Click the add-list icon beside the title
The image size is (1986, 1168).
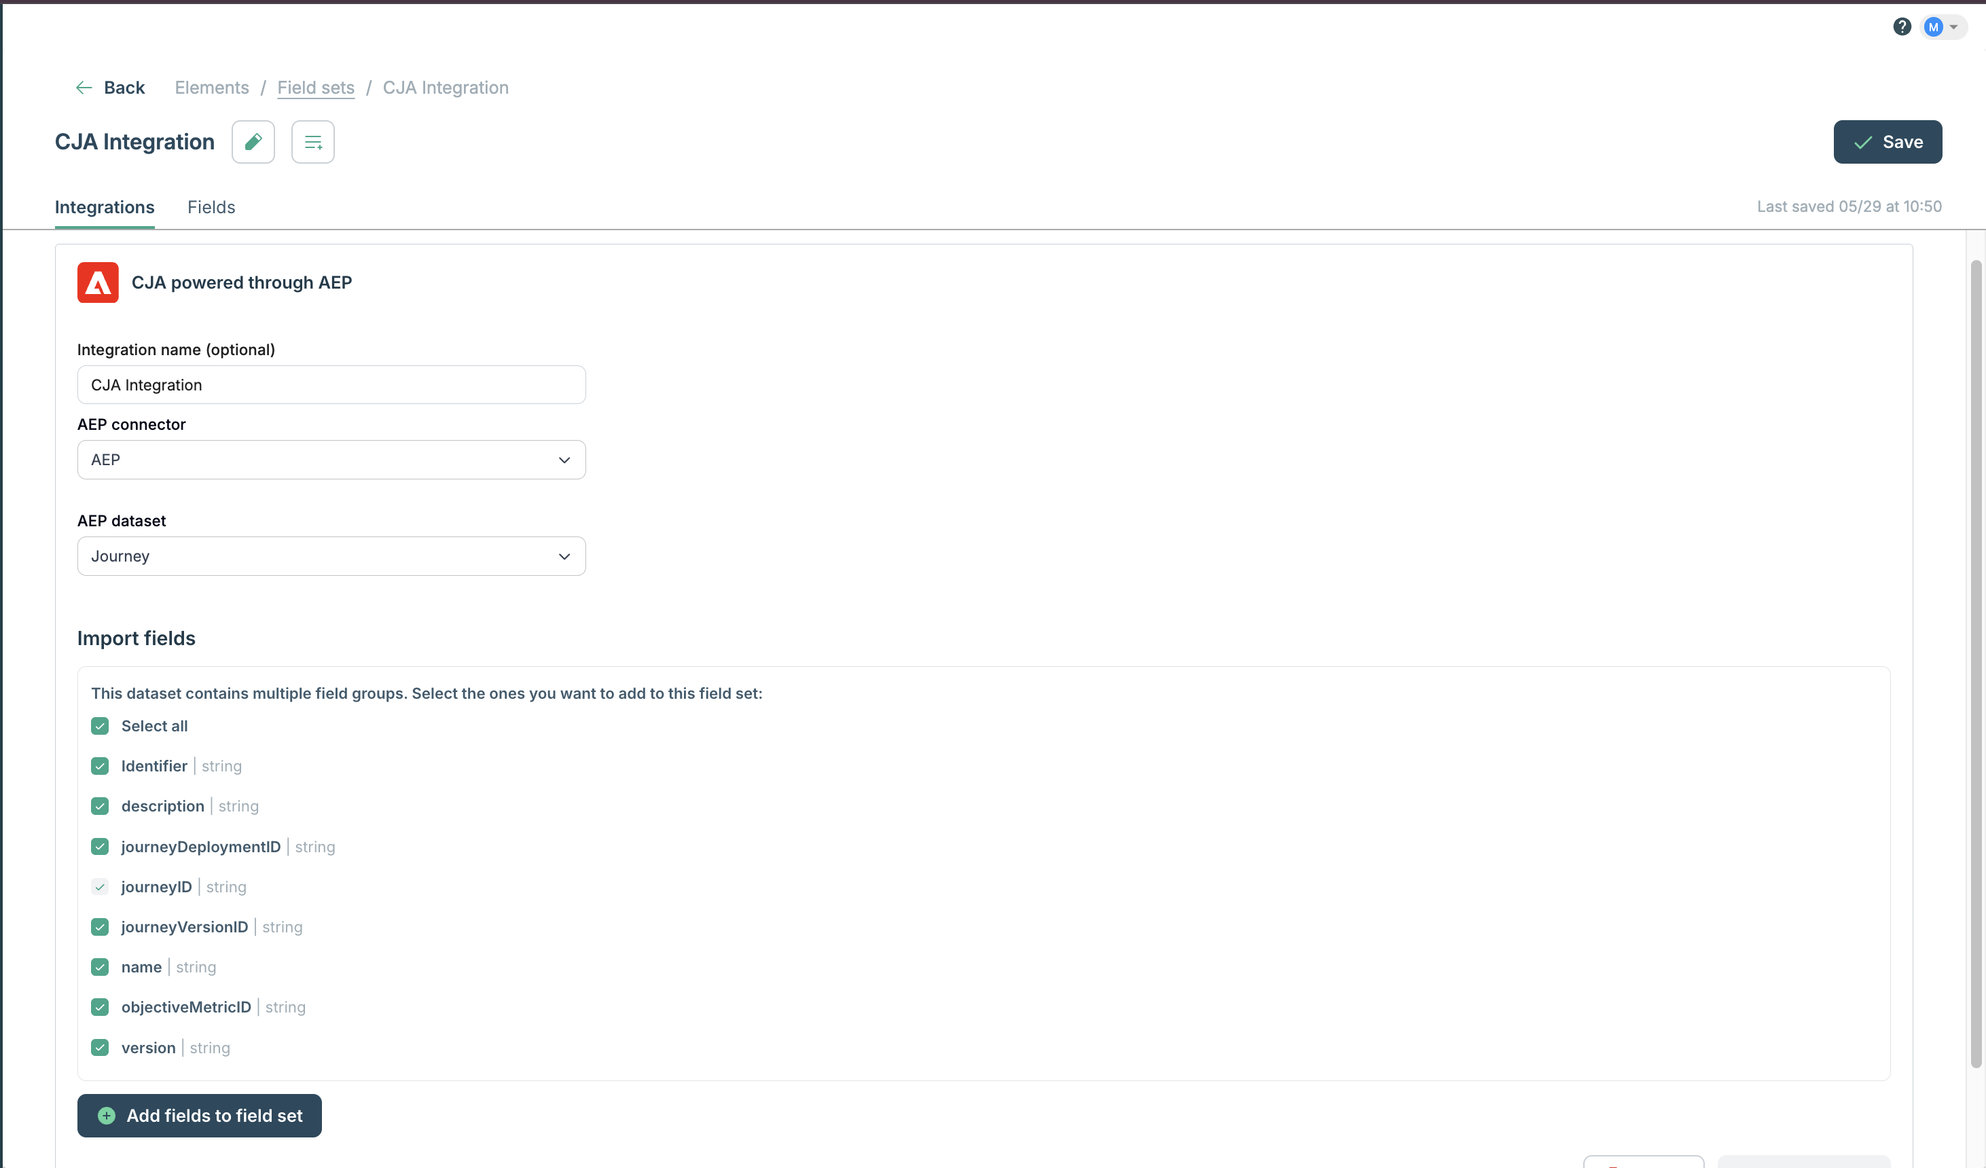click(313, 142)
